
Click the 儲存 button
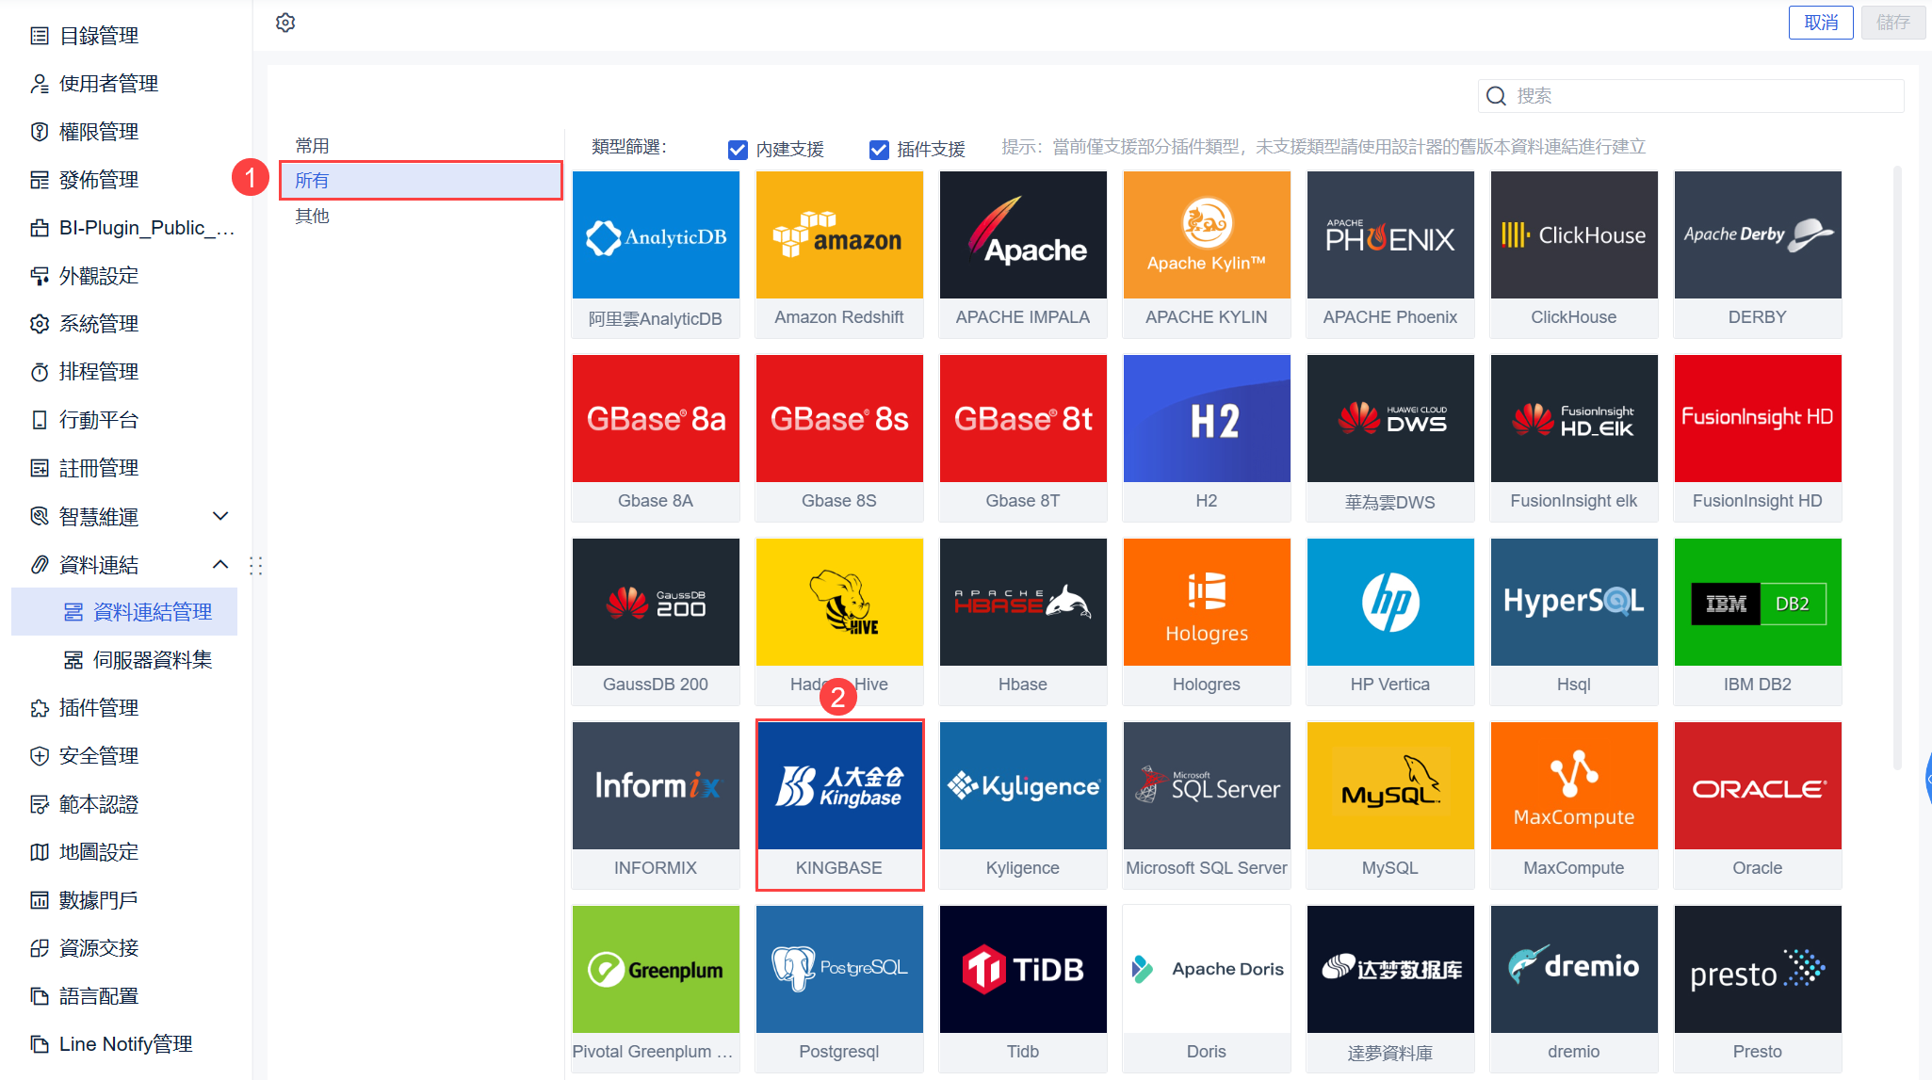tap(1892, 23)
